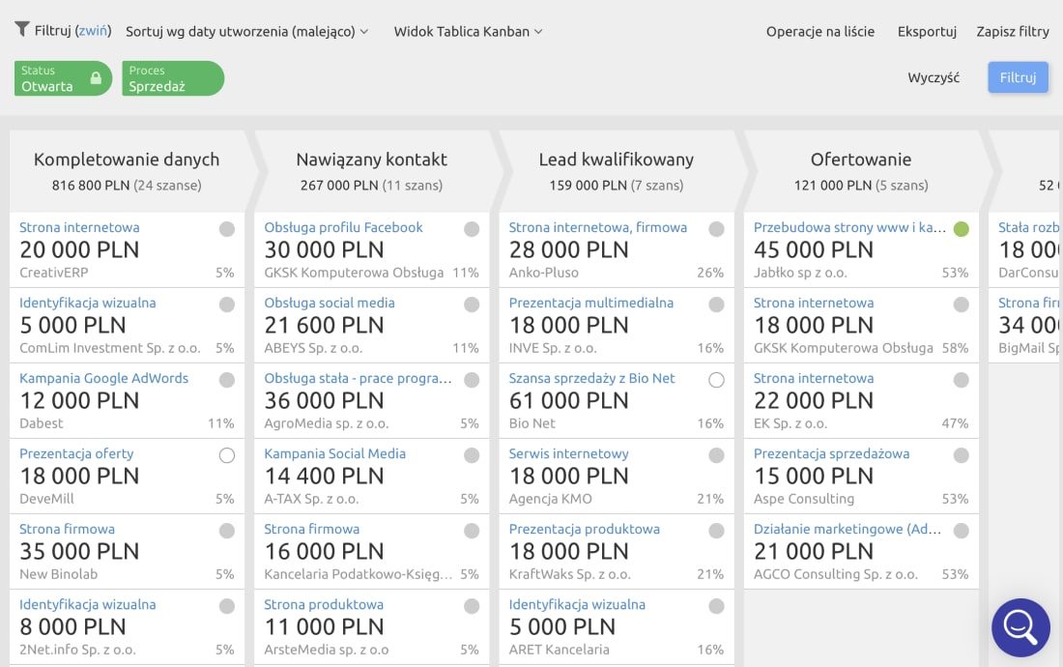Image resolution: width=1063 pixels, height=667 pixels.
Task: Open the Proces Sprzedaż filter selector
Action: coord(173,78)
